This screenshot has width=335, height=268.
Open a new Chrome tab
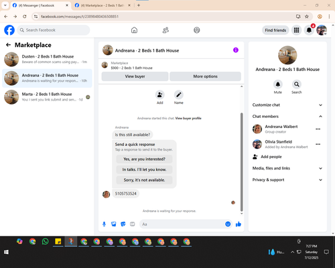click(139, 5)
